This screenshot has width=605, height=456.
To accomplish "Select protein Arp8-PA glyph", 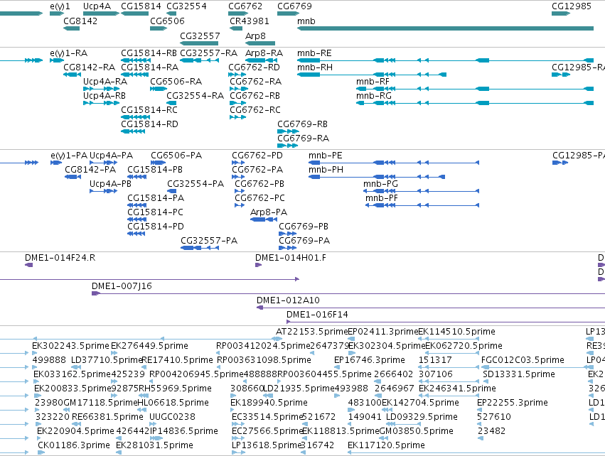I will point(264,219).
